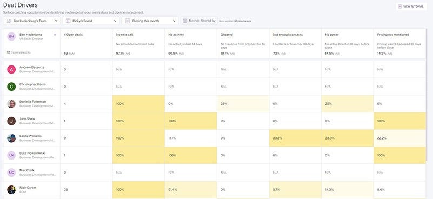Viewport: 433px width, 199px height.
Task: Click the Ghosted column header
Action: coord(227,35)
